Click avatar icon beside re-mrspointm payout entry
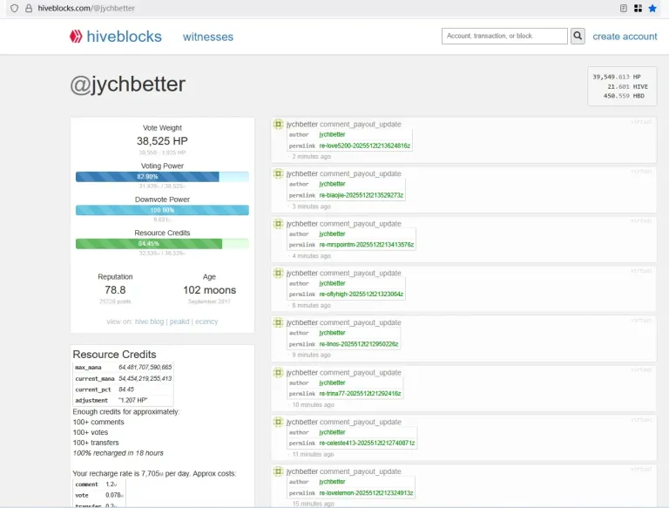The image size is (669, 508). click(x=278, y=224)
